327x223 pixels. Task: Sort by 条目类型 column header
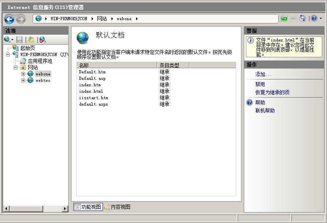pyautogui.click(x=173, y=65)
